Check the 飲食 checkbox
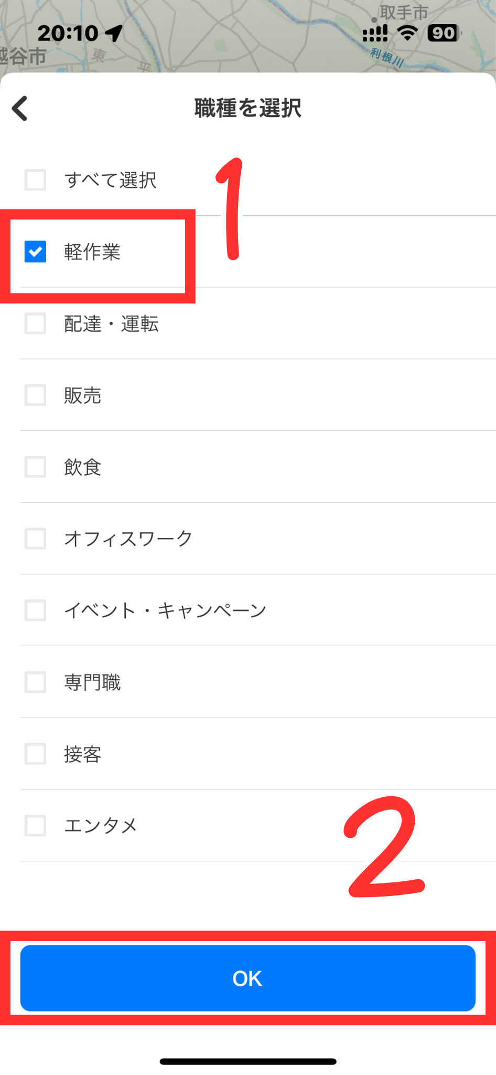The height and width of the screenshot is (1075, 496). click(x=36, y=467)
